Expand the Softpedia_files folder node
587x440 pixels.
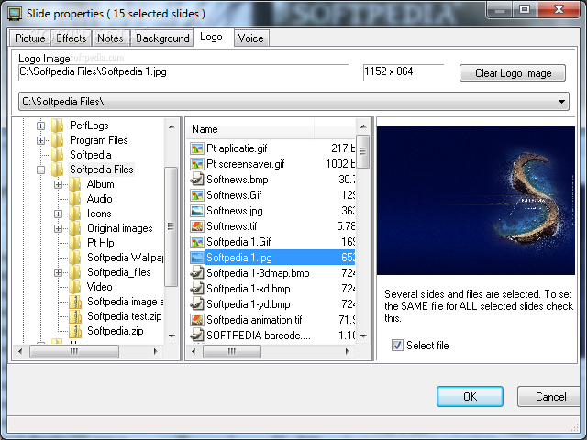pyautogui.click(x=58, y=273)
